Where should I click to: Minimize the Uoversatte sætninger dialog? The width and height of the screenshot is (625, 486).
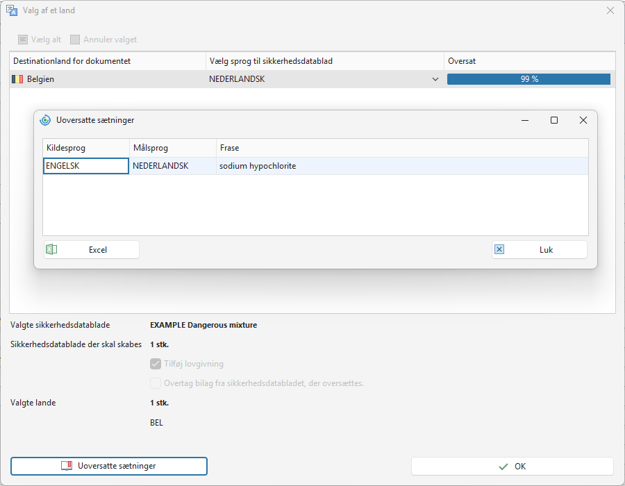pyautogui.click(x=525, y=120)
